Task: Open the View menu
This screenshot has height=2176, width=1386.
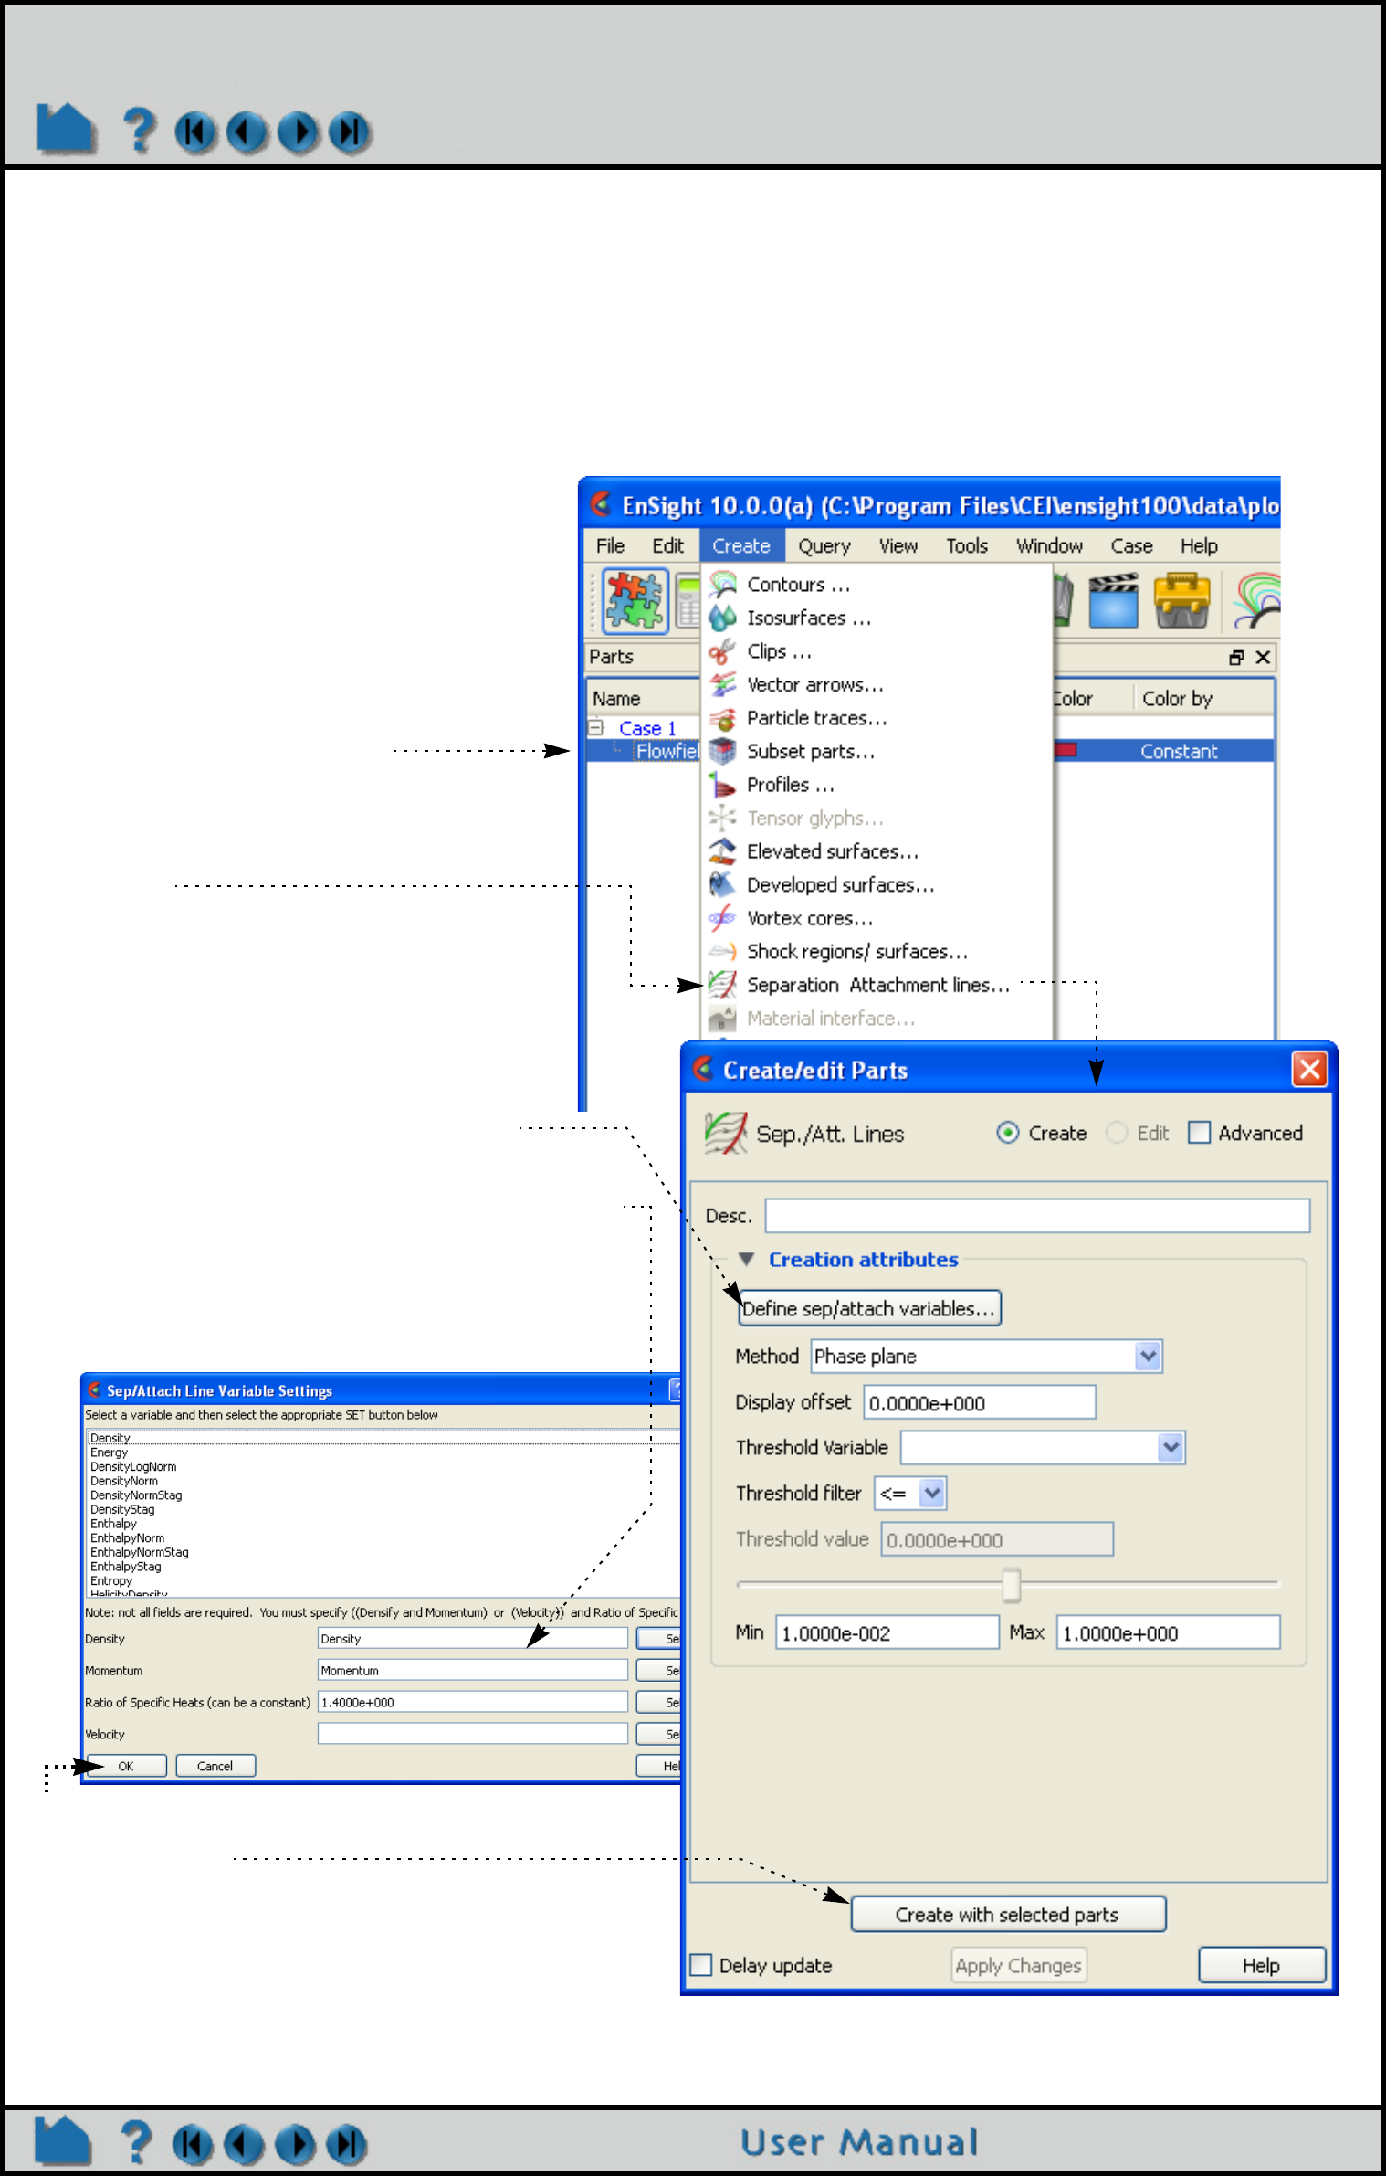Action: tap(898, 545)
